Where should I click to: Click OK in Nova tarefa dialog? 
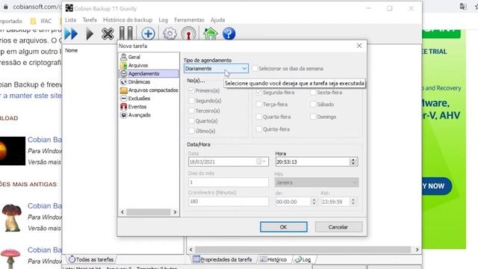[284, 227]
